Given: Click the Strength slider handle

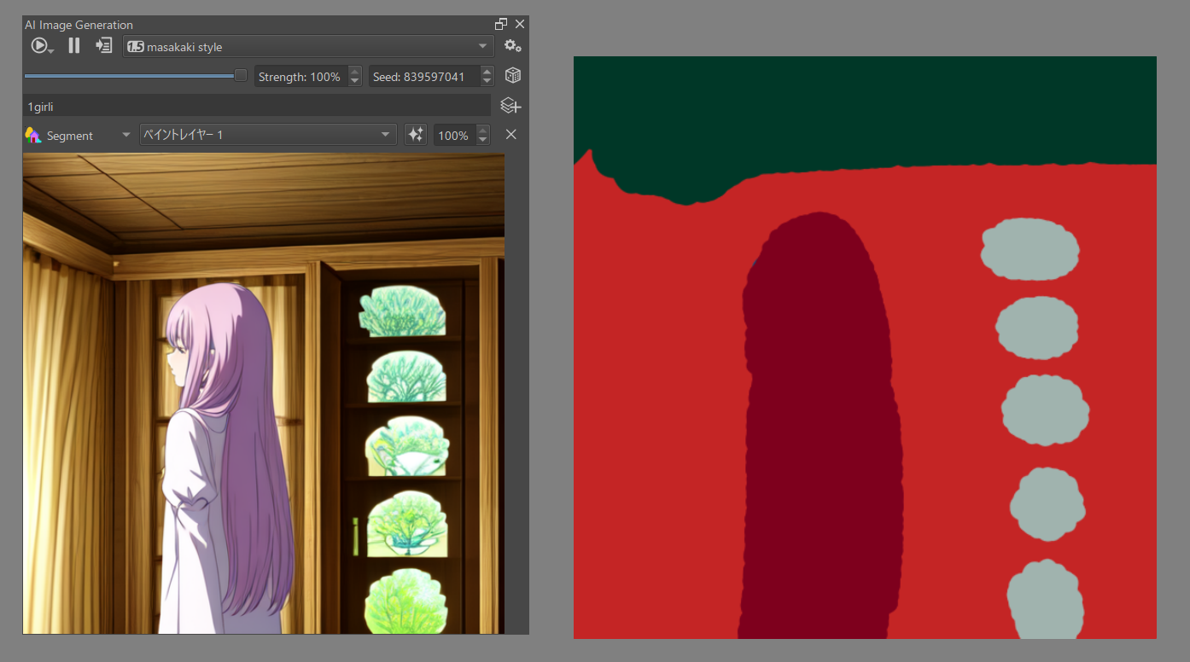Looking at the screenshot, I should [241, 75].
